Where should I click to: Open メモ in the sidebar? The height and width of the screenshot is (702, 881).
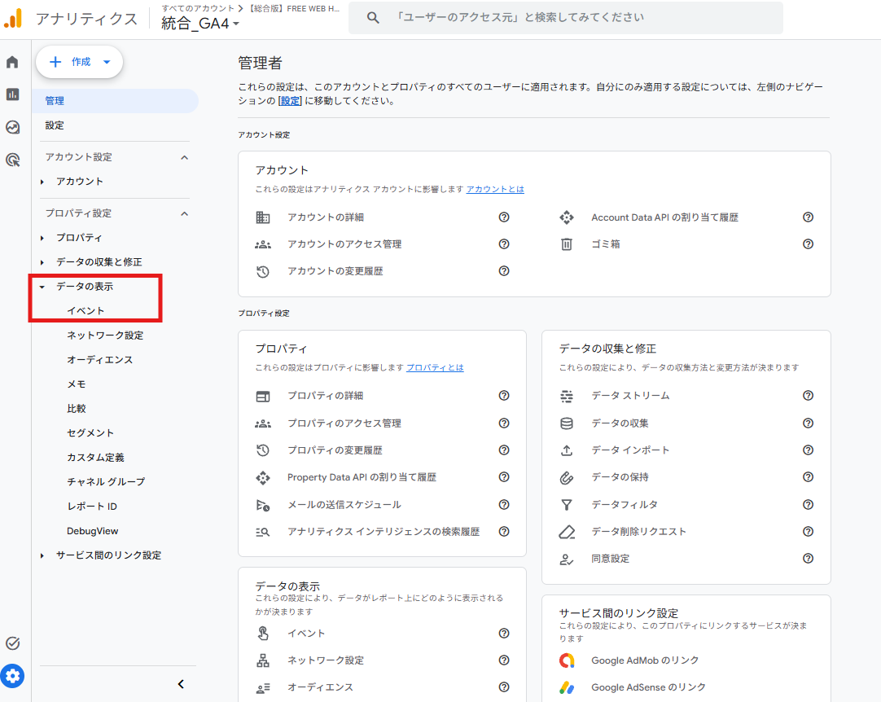(77, 384)
